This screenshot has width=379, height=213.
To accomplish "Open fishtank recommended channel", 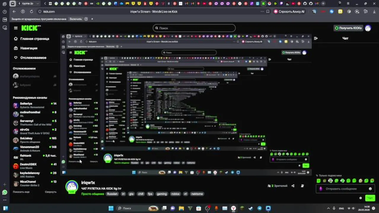I will 35,157.
